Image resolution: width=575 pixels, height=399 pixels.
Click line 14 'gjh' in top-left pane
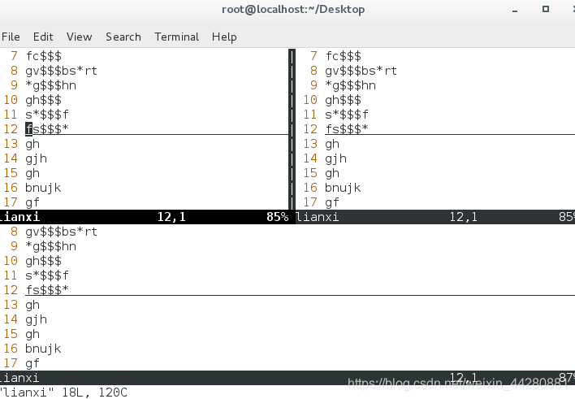coord(36,158)
